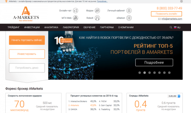Open the RoboX robot icon
Image resolution: width=191 pixels, height=113 pixels.
pyautogui.click(x=97, y=18)
